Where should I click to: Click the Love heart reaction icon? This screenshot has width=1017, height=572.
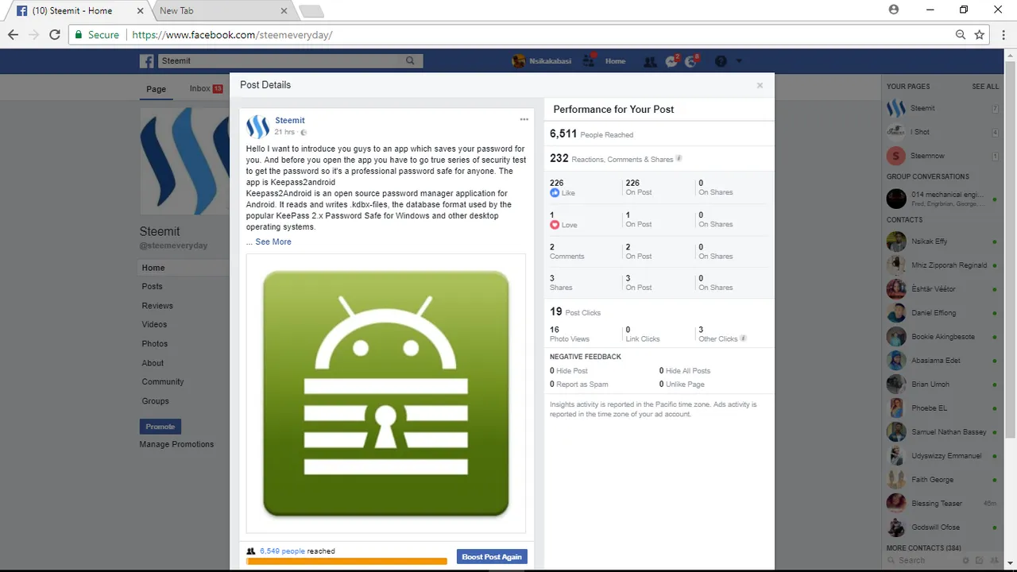coord(555,225)
